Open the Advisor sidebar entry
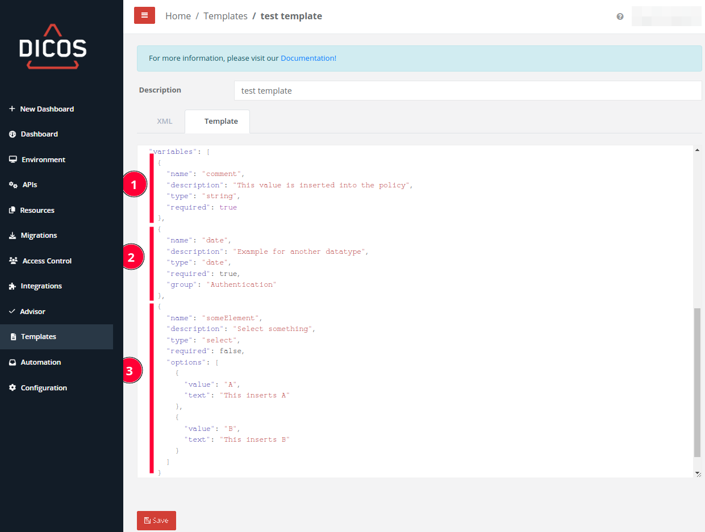The image size is (705, 532). coord(32,312)
